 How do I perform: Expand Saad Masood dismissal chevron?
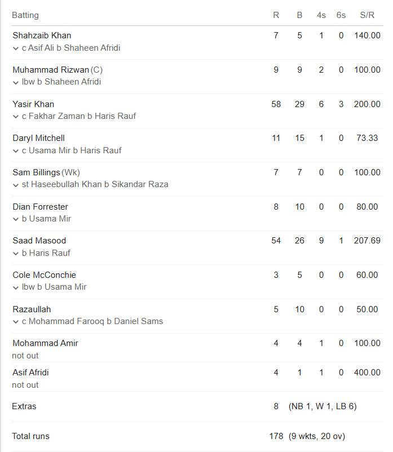[x=16, y=254]
